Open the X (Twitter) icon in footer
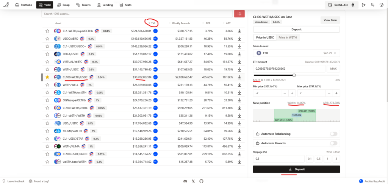The height and width of the screenshot is (184, 388). (x=193, y=181)
